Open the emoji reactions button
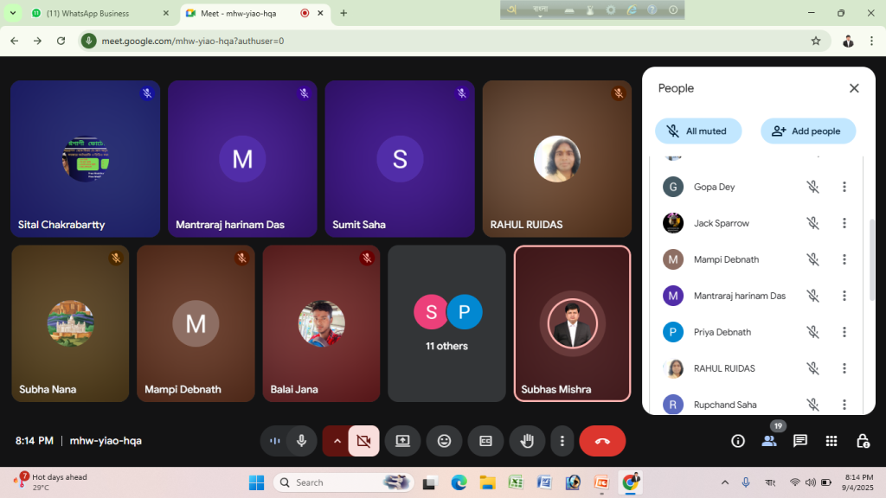 pos(444,441)
